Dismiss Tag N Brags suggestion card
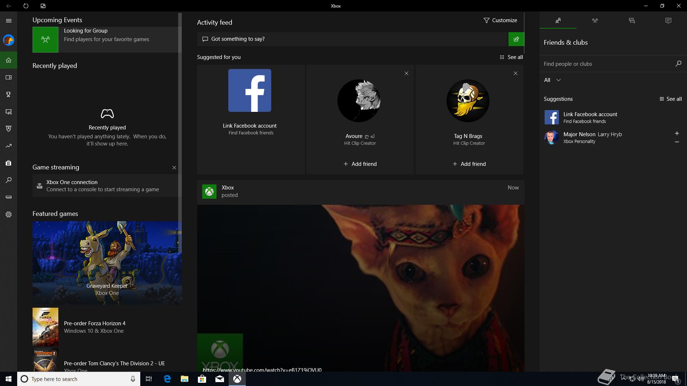This screenshot has width=687, height=386. [x=516, y=73]
